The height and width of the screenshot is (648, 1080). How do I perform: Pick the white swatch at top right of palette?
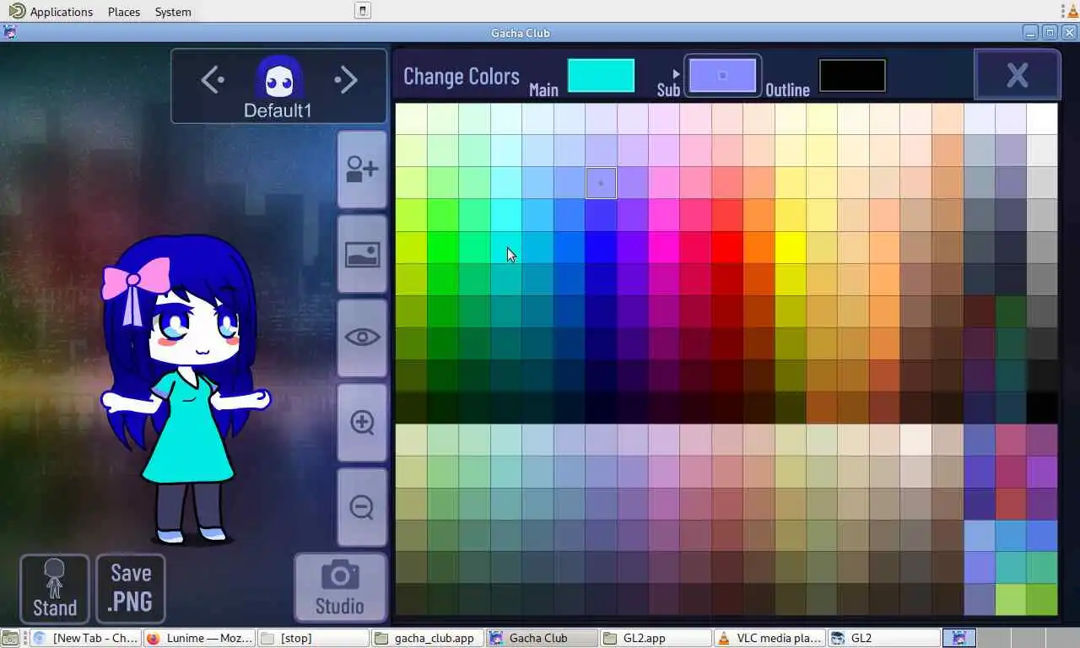pyautogui.click(x=1042, y=119)
